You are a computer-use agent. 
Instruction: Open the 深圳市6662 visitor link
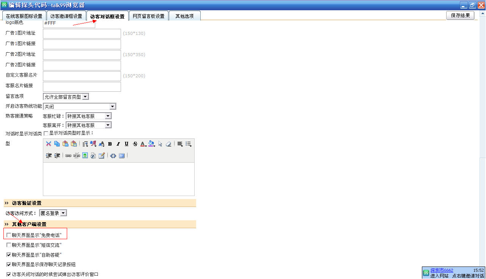click(x=442, y=270)
